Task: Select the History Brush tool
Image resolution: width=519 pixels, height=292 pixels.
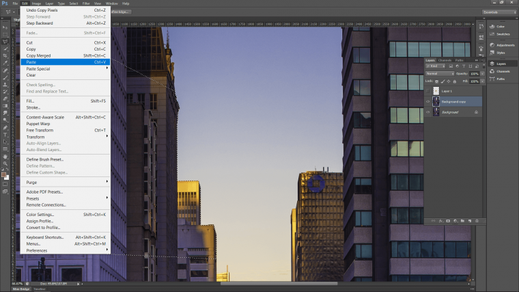Action: click(5, 92)
